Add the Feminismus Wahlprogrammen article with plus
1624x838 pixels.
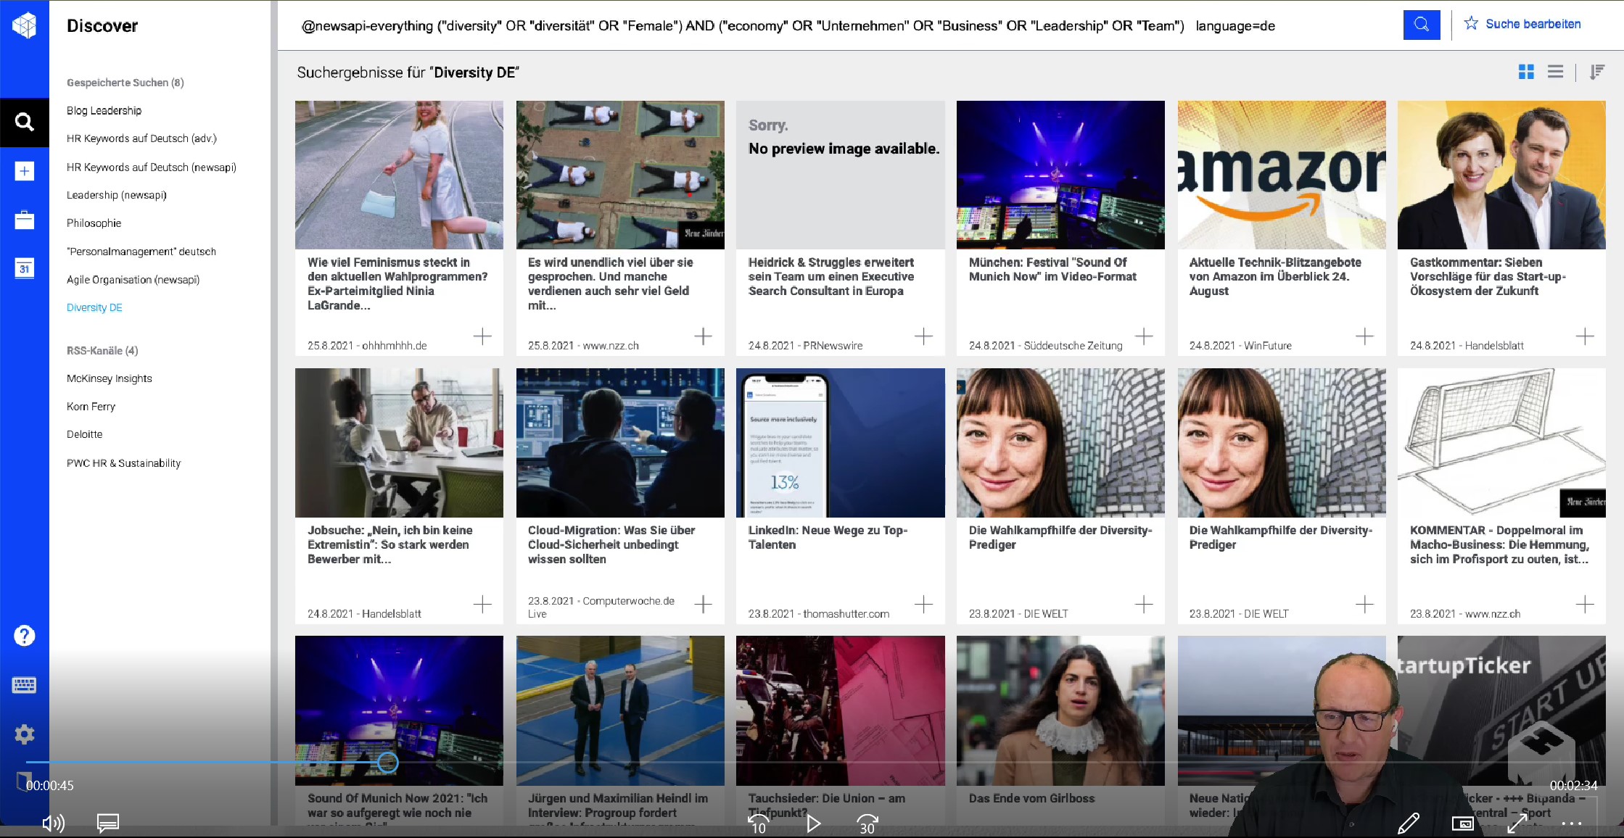[x=482, y=336]
